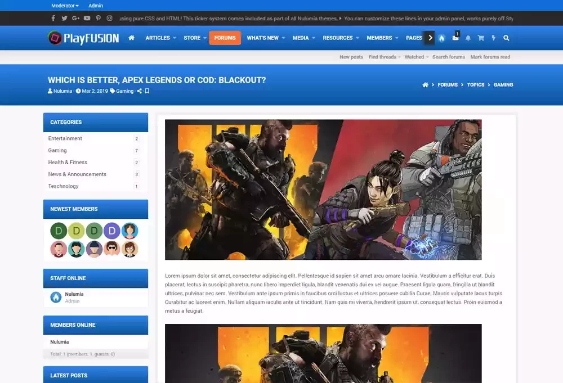Viewport: 563px width, 383px height.
Task: Open the Pinterest social icon
Action: [x=98, y=18]
